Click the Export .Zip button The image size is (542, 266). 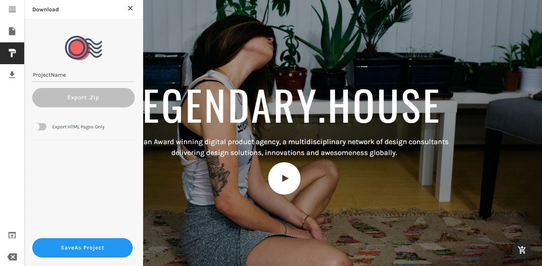[x=83, y=98]
